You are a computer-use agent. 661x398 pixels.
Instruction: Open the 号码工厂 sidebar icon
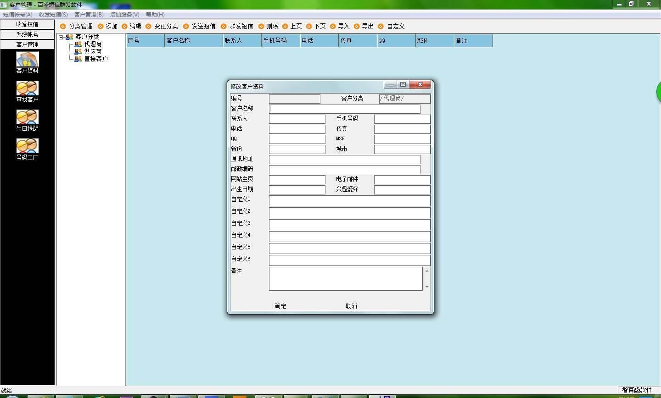pos(27,149)
